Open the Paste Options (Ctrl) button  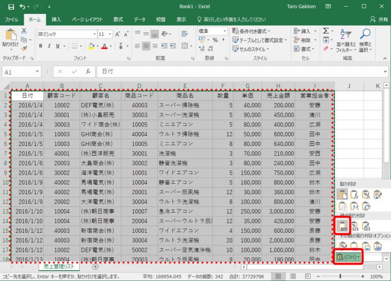coord(348,257)
